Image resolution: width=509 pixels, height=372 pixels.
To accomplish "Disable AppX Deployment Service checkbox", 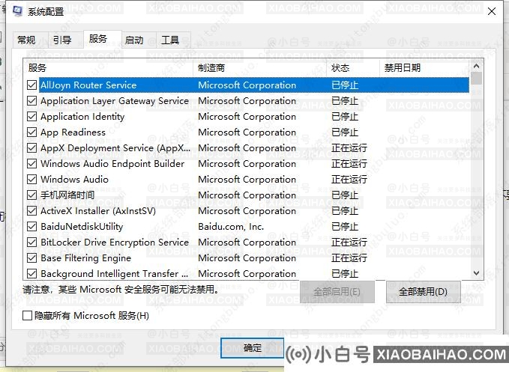I will pyautogui.click(x=31, y=148).
